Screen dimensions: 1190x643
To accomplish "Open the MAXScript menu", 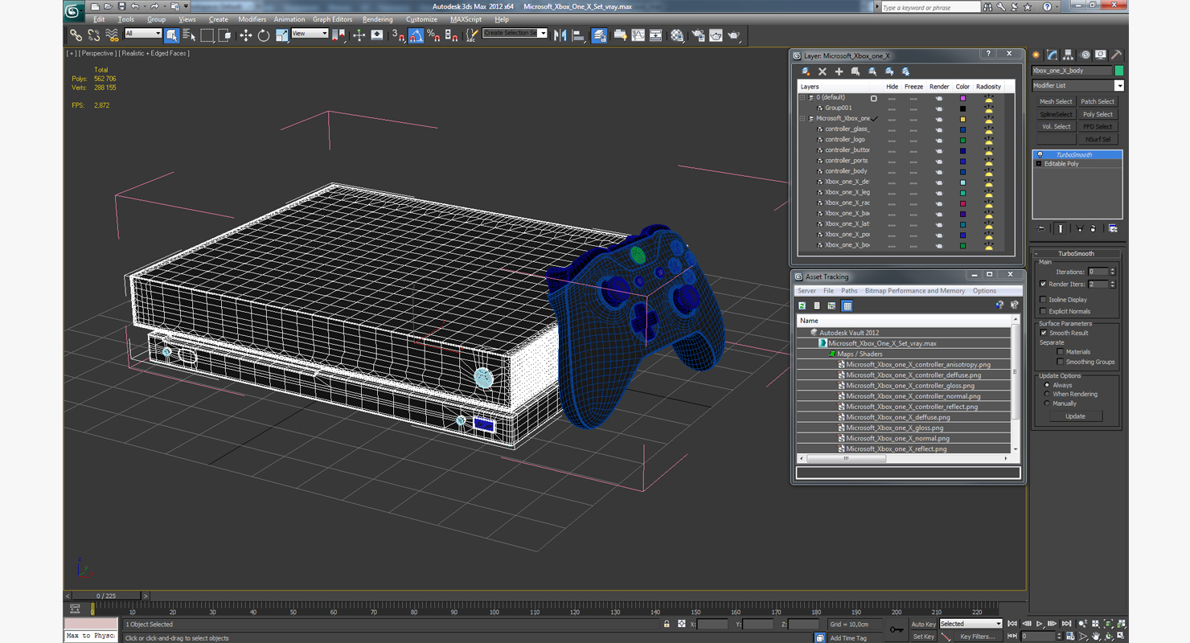I will (466, 19).
